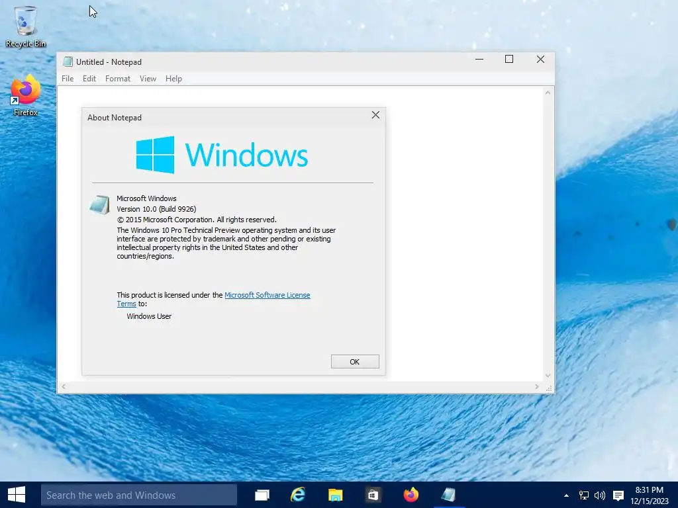Open the Edit menu in Notepad
678x508 pixels.
(x=89, y=79)
